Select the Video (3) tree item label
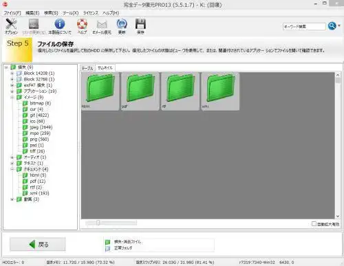 click(x=32, y=199)
